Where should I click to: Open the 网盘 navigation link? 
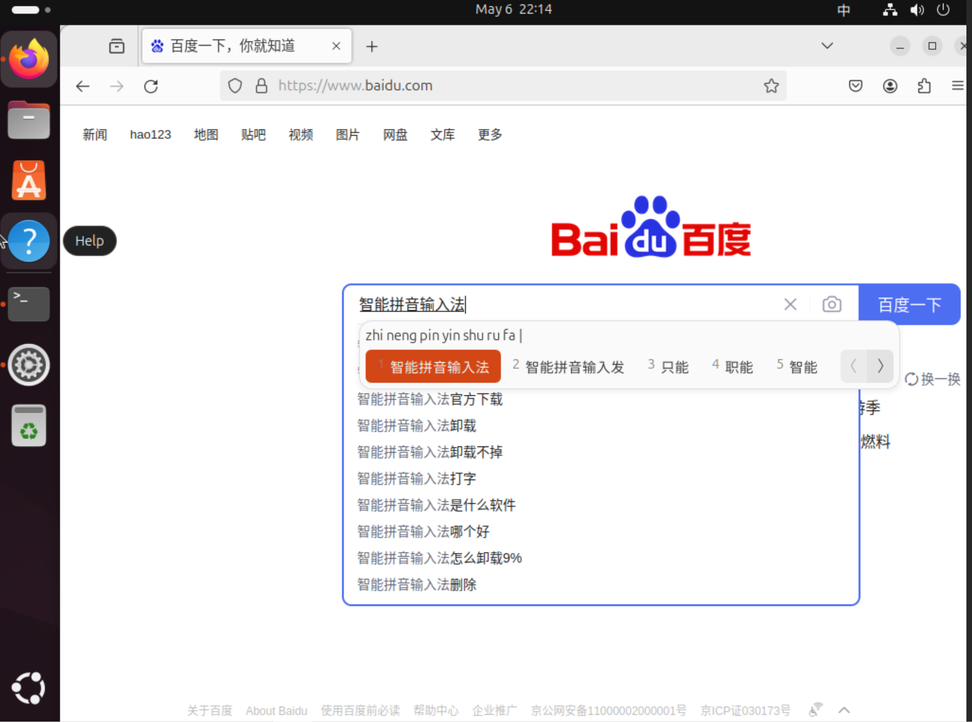[395, 135]
